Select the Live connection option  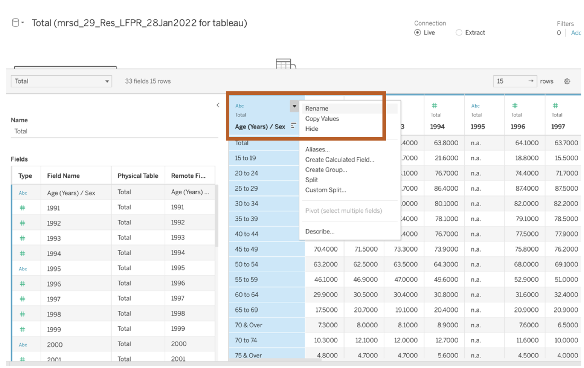click(417, 33)
